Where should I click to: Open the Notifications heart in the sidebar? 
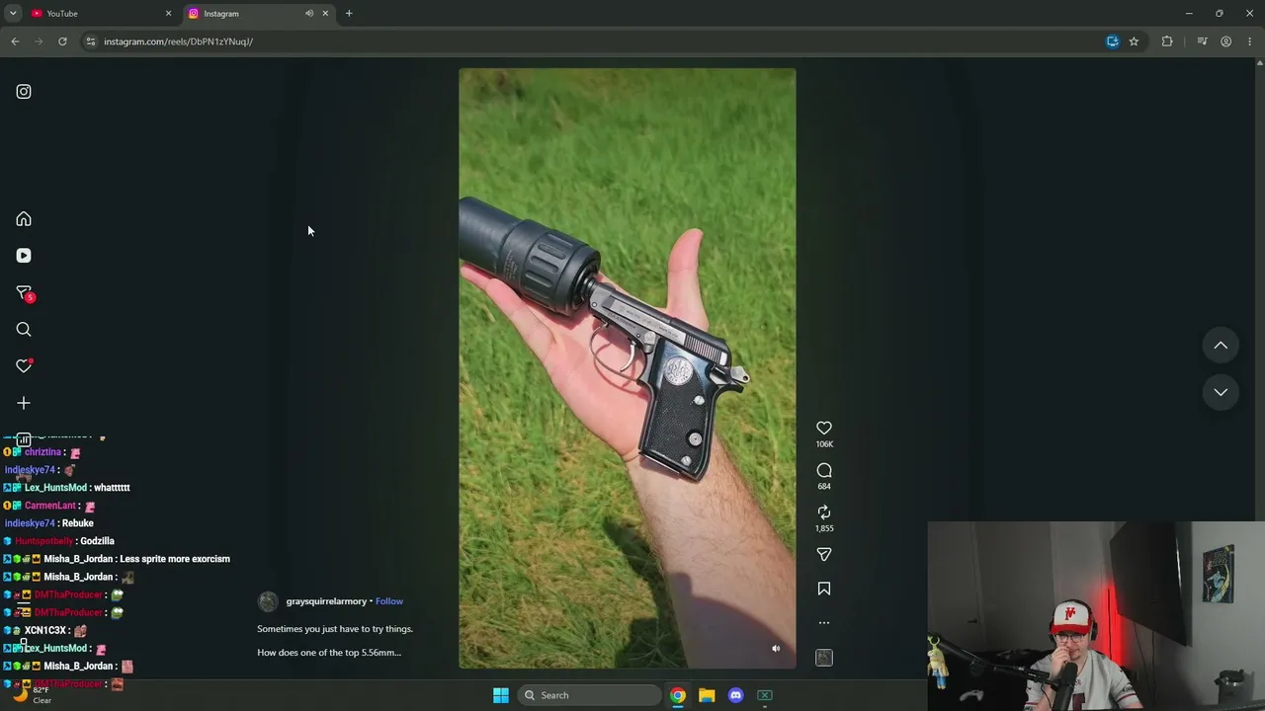[x=24, y=366]
